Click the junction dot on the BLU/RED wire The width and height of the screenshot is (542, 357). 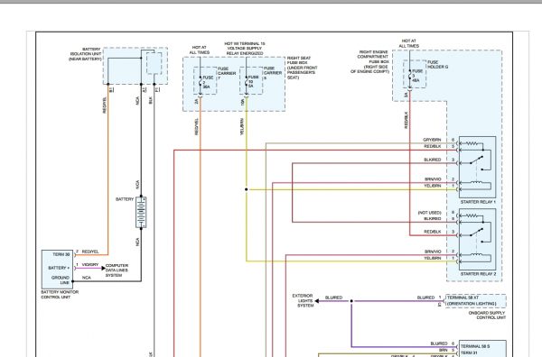(351, 301)
